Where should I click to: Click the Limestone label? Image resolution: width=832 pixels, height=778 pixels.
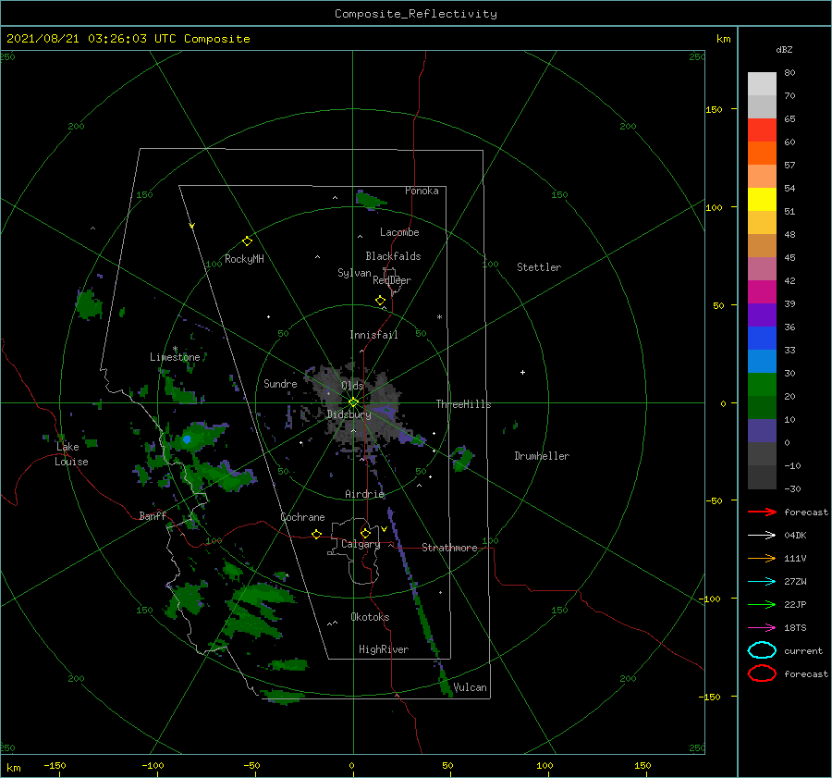click(175, 357)
